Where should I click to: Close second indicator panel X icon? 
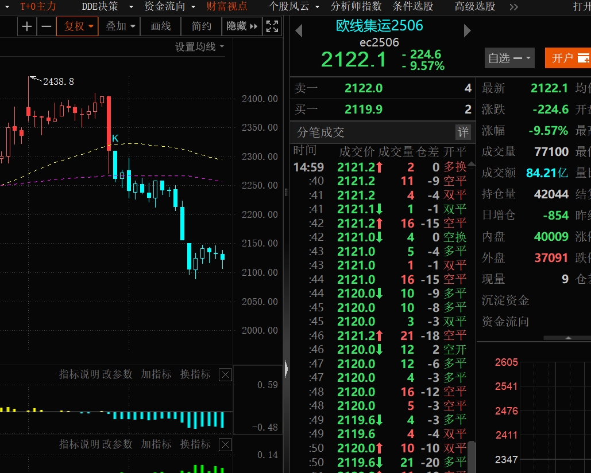pos(225,445)
